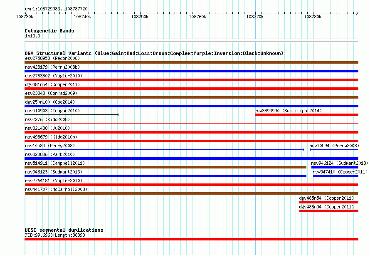Image resolution: width=370 pixels, height=255 pixels.
Task: Select the red dgv485n54 loss bar
Action: (329, 202)
